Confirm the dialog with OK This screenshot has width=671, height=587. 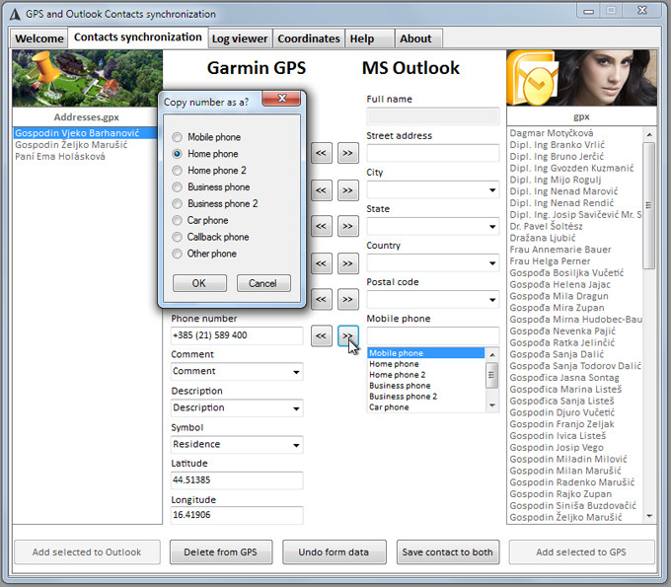[199, 283]
